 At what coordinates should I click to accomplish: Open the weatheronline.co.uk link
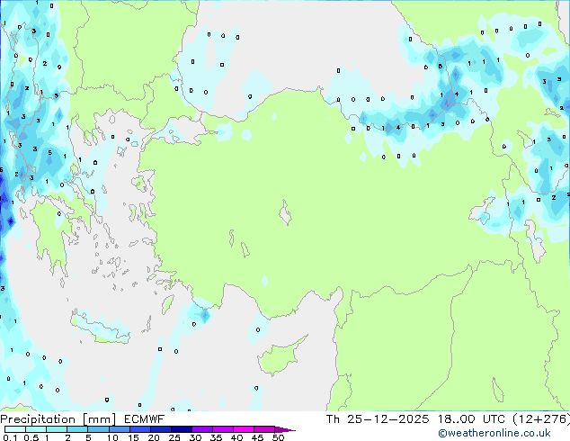coord(494,433)
